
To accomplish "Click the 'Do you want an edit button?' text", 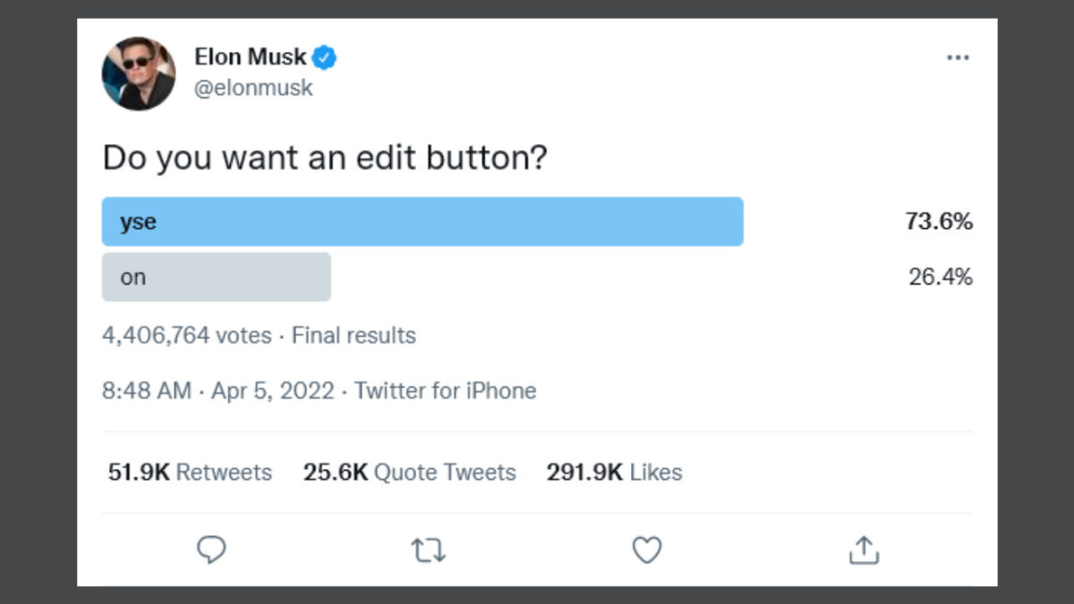I will click(325, 158).
